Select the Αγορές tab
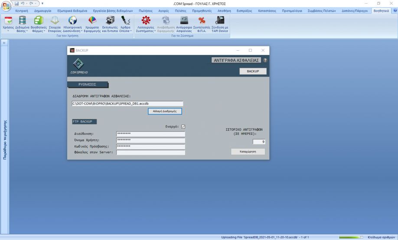Screen dimensions: 398x240 tap(163, 11)
